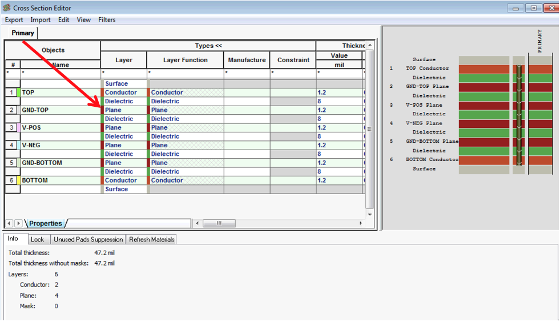Click the sheet tab scroll-left arrow

9,223
